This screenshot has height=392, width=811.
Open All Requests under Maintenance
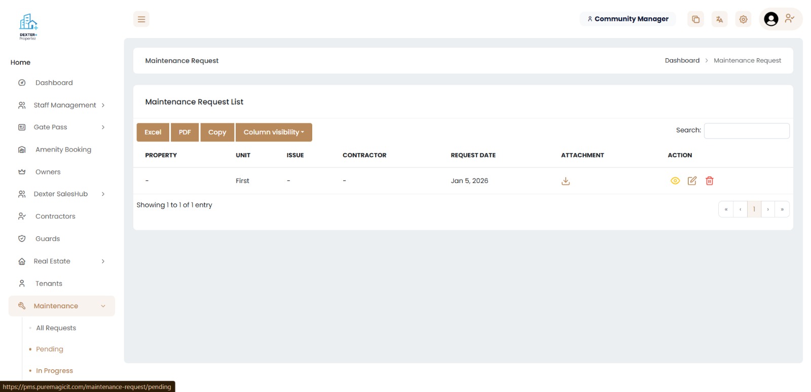point(56,328)
